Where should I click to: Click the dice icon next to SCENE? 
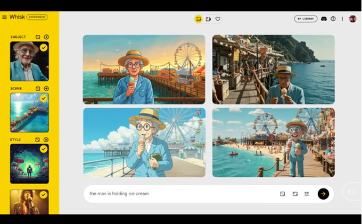[38, 89]
